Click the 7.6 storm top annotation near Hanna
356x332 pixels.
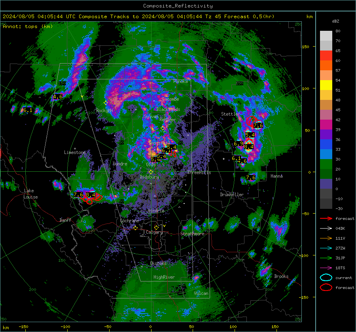click(251, 178)
